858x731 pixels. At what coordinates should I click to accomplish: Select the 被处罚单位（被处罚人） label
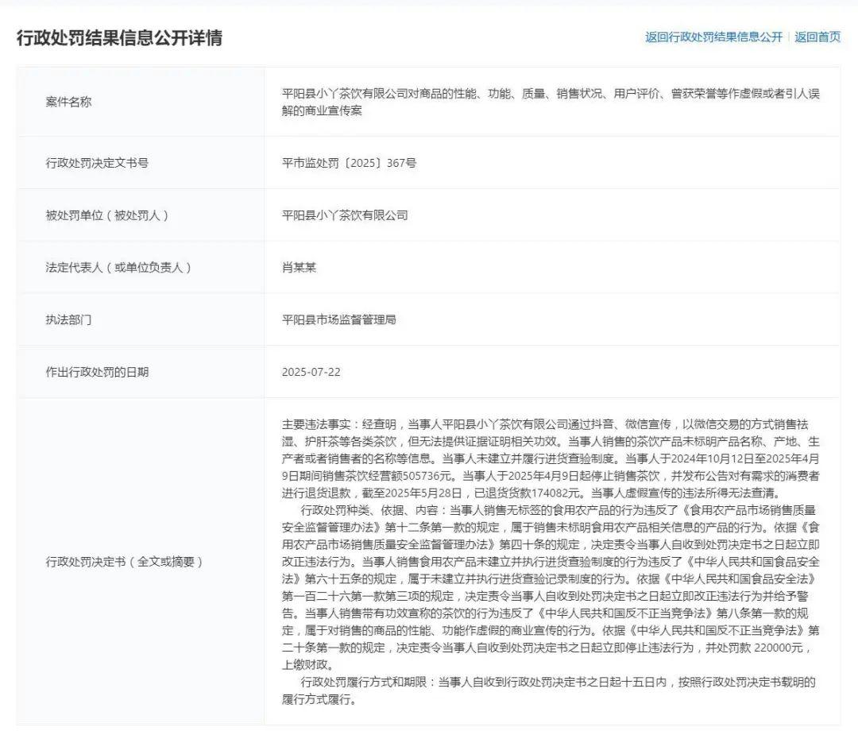(x=107, y=215)
